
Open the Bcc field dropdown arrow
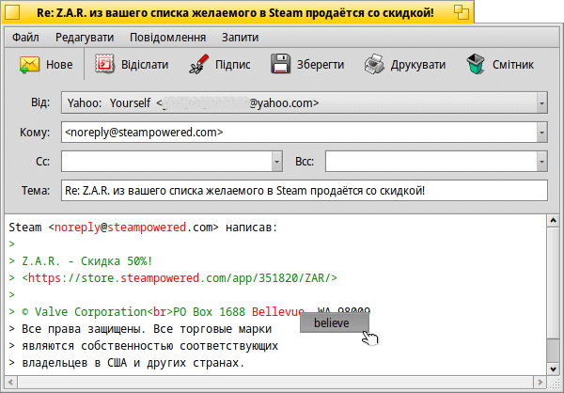point(541,162)
